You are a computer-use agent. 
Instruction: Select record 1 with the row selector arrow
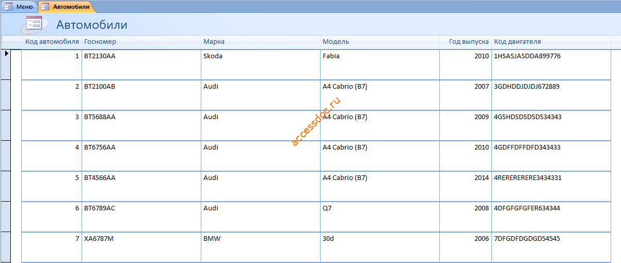5,64
